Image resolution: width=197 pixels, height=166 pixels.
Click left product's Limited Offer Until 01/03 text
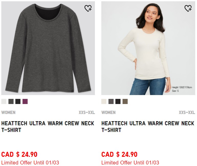[30, 163]
